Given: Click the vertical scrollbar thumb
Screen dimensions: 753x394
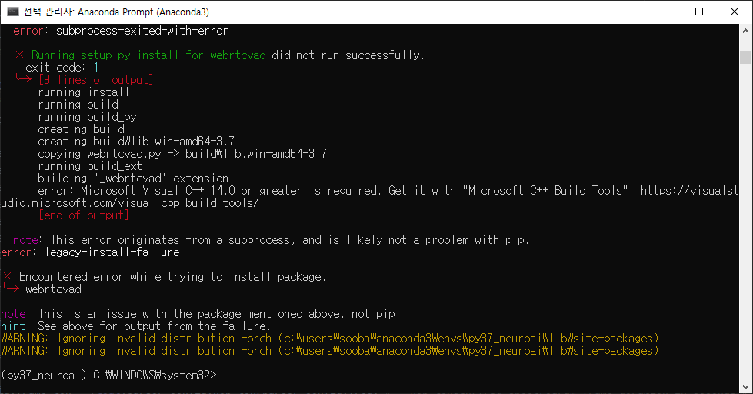Looking at the screenshot, I should point(745,57).
